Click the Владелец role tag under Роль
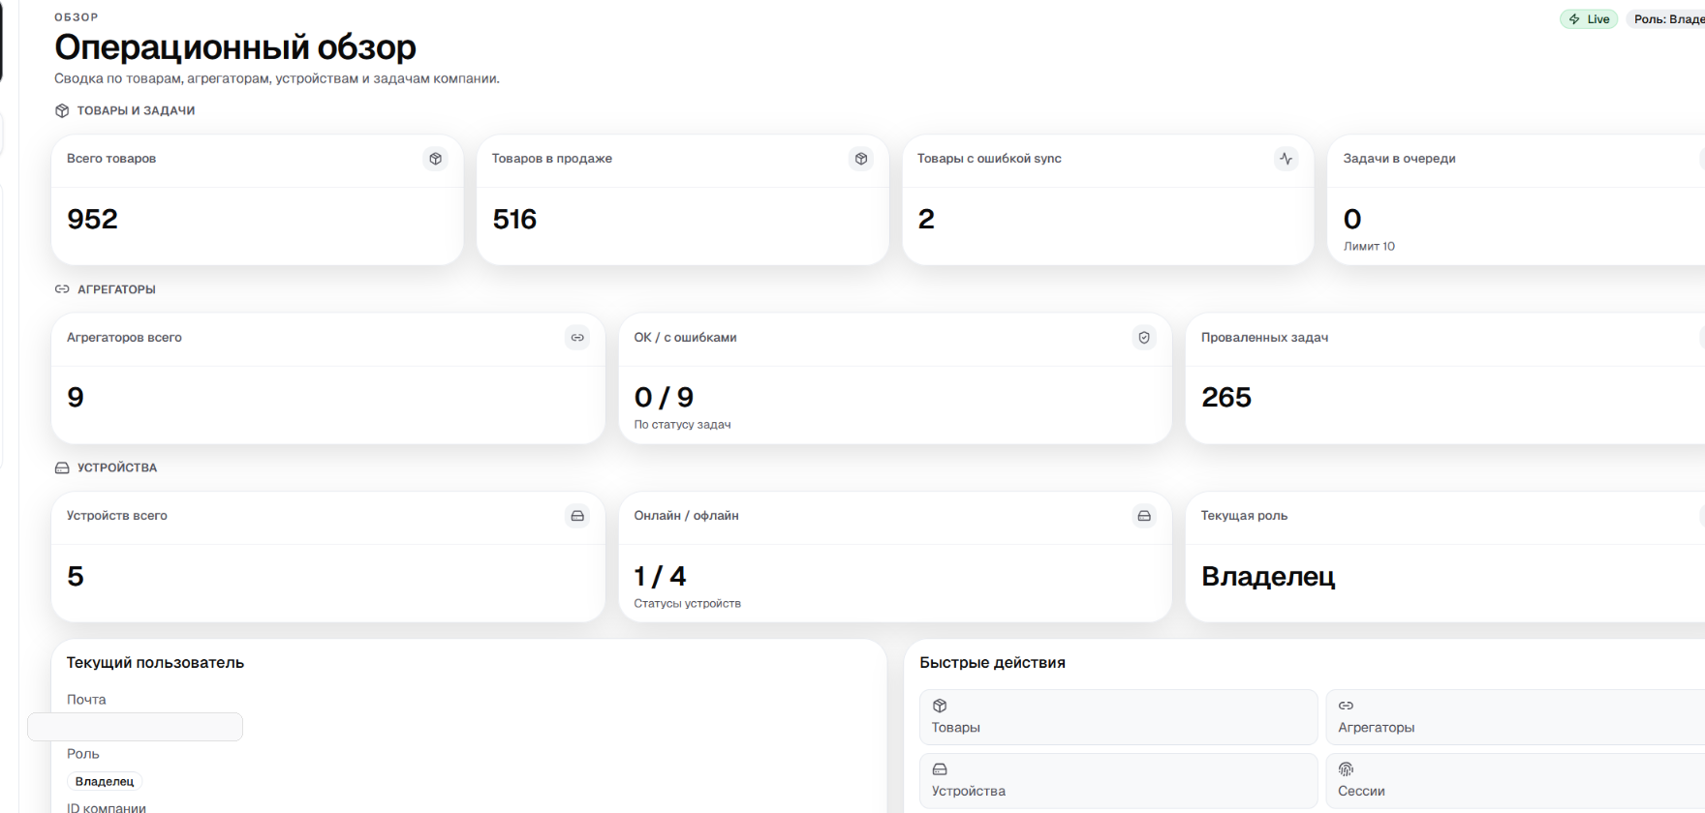Screen dimensions: 1705x813 (105, 781)
